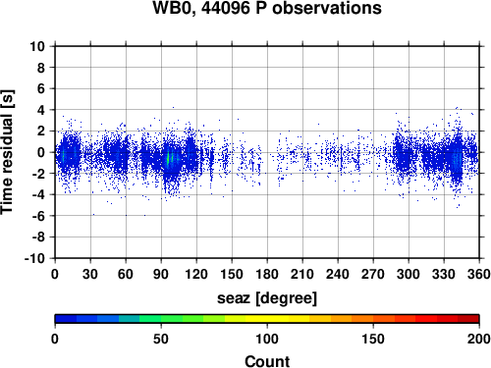
Task: Click the 'Time residual [s]' y-axis label
Action: [7, 152]
